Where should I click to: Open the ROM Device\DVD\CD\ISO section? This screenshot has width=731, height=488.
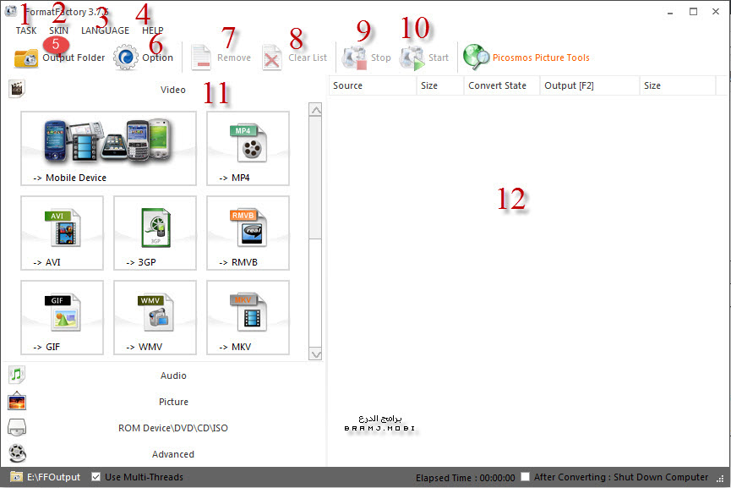[173, 428]
